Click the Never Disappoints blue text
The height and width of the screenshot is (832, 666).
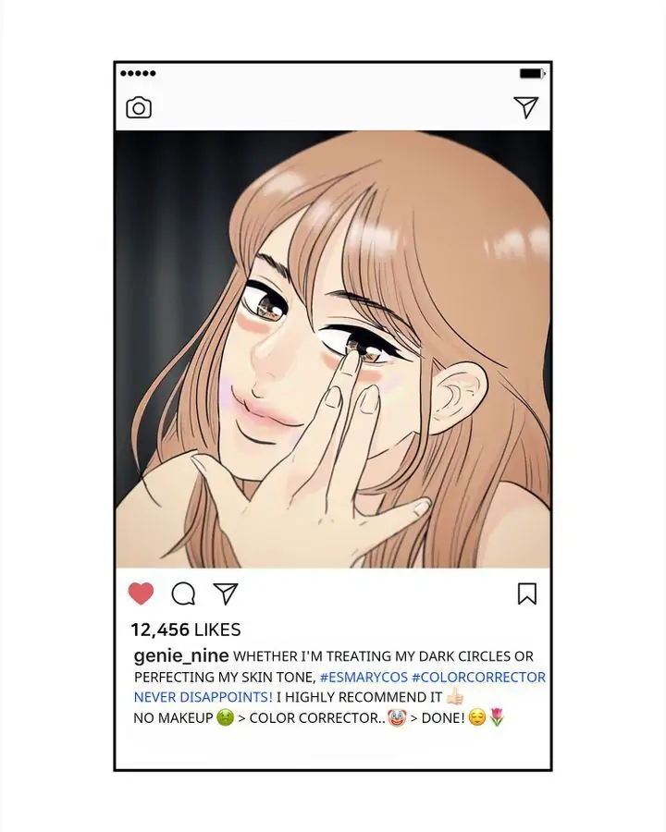coord(203,697)
